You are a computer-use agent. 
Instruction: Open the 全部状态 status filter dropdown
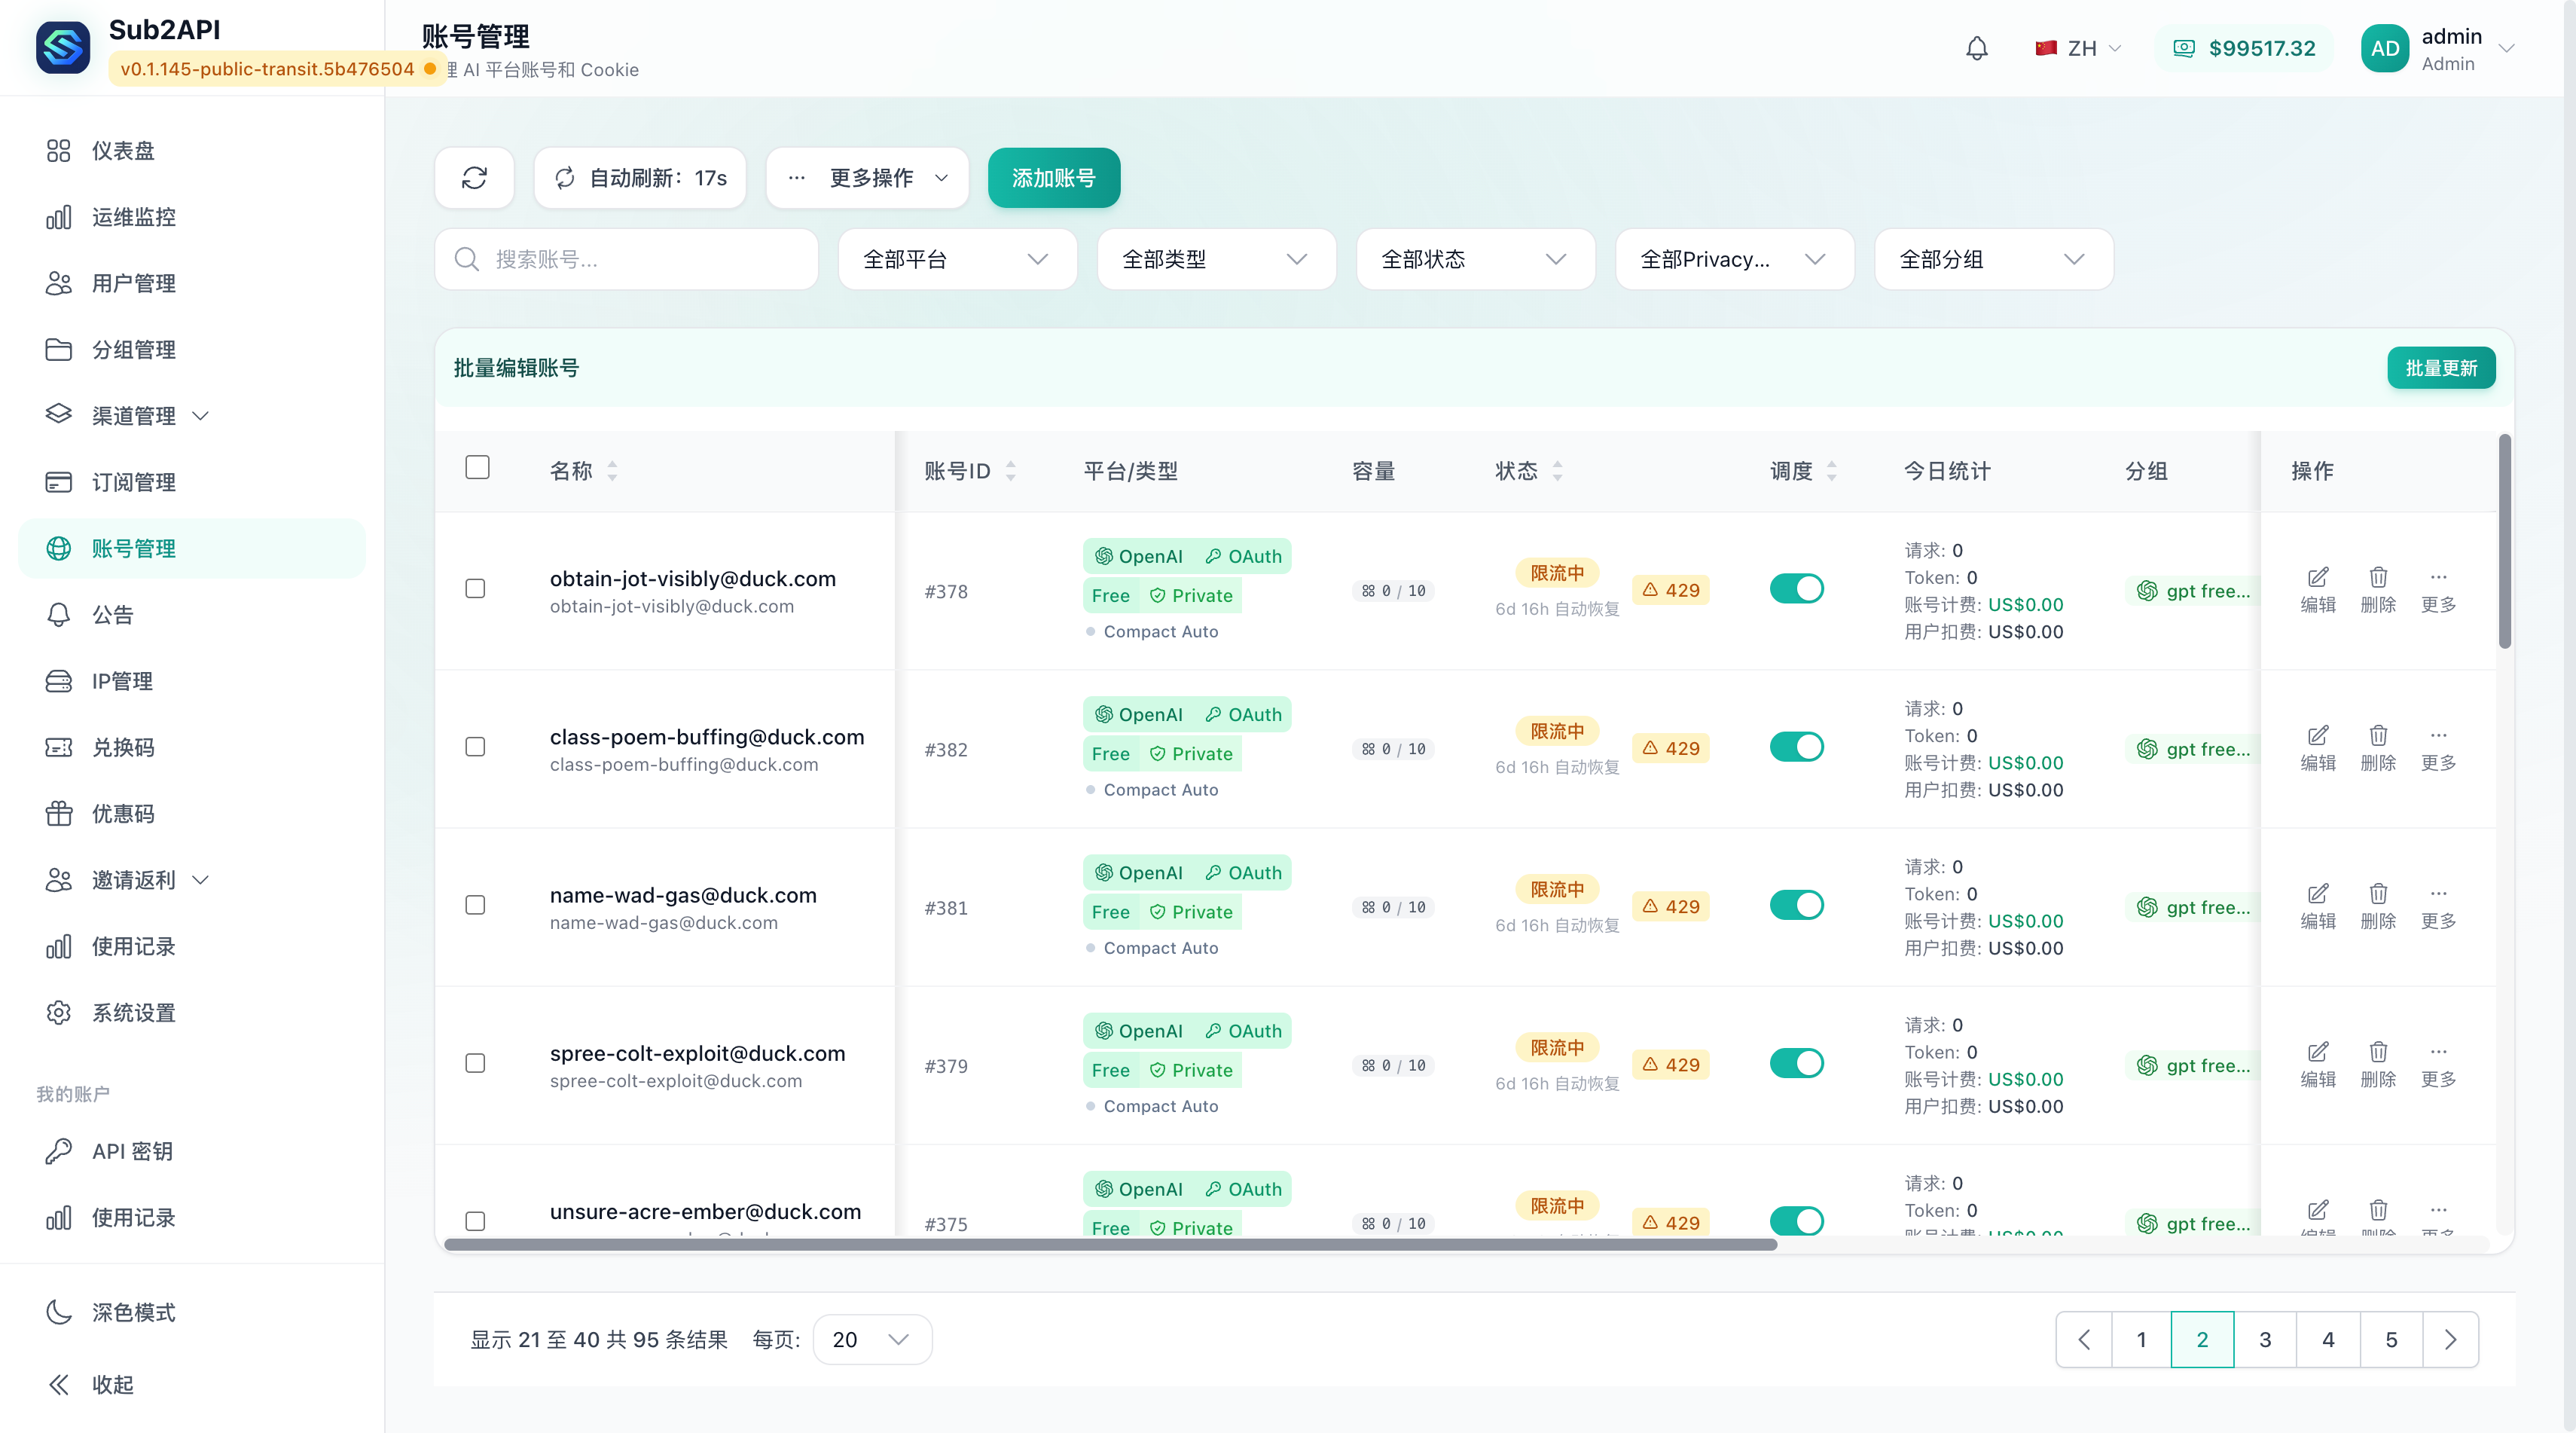(x=1475, y=259)
